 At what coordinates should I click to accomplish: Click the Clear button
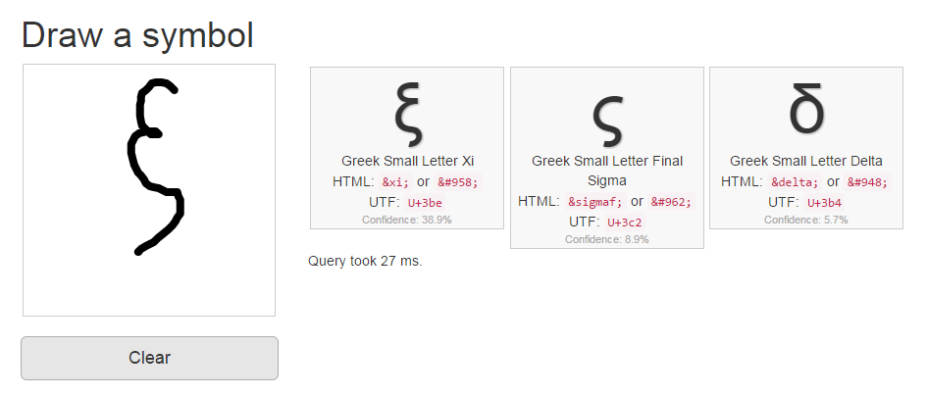pos(149,358)
